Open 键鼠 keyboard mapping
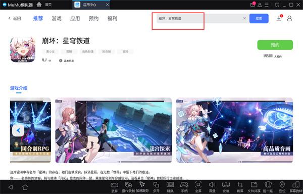The height and width of the screenshot is (194, 303). [x=170, y=187]
